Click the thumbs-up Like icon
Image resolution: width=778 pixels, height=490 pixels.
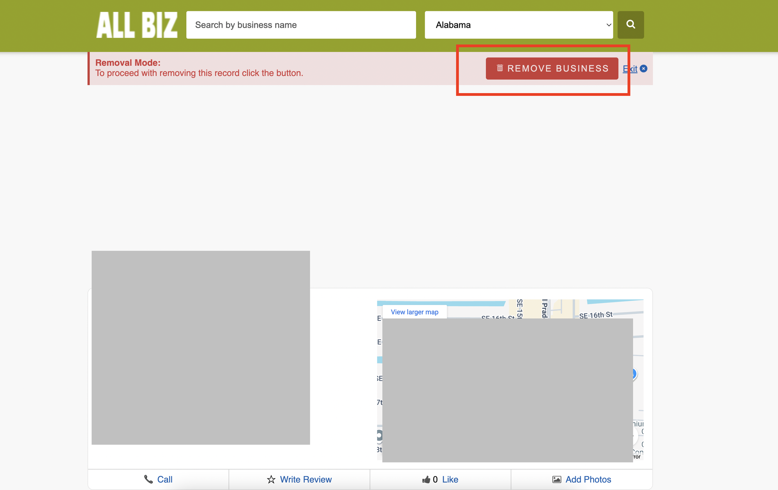tap(426, 479)
